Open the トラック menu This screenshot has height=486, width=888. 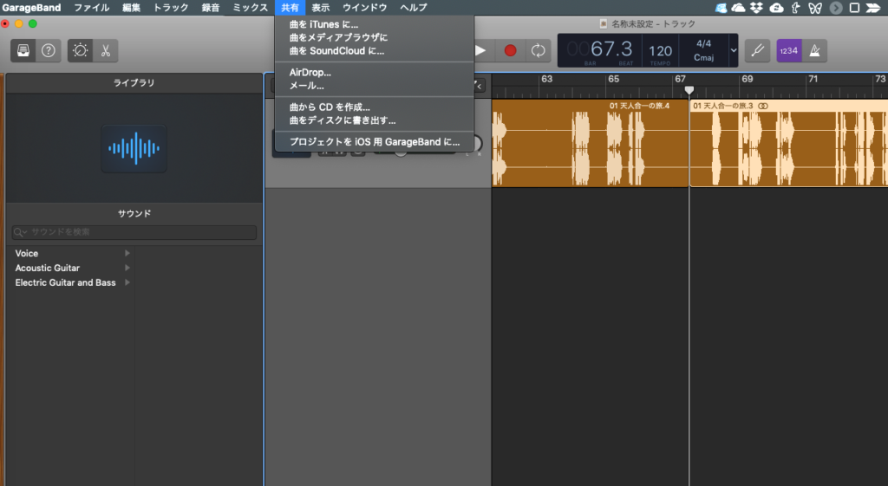(171, 7)
